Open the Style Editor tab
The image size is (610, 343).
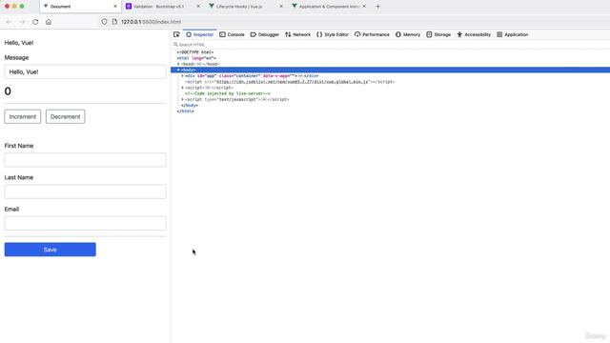pos(333,34)
